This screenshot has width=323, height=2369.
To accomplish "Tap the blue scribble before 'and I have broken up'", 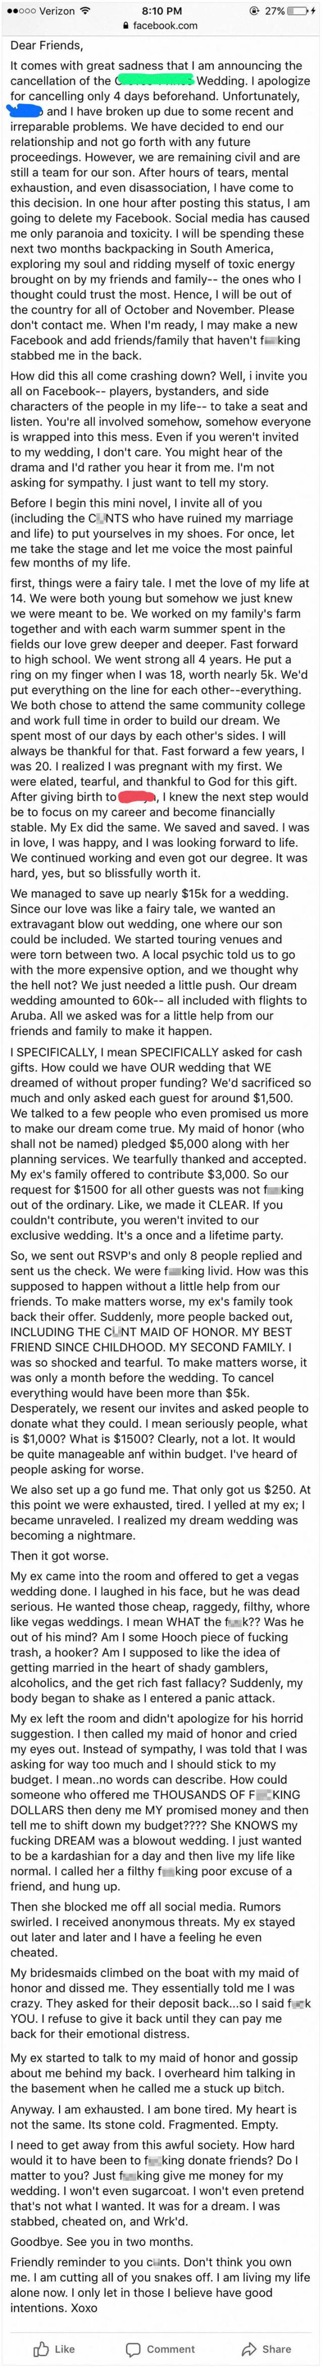I will [x=25, y=111].
